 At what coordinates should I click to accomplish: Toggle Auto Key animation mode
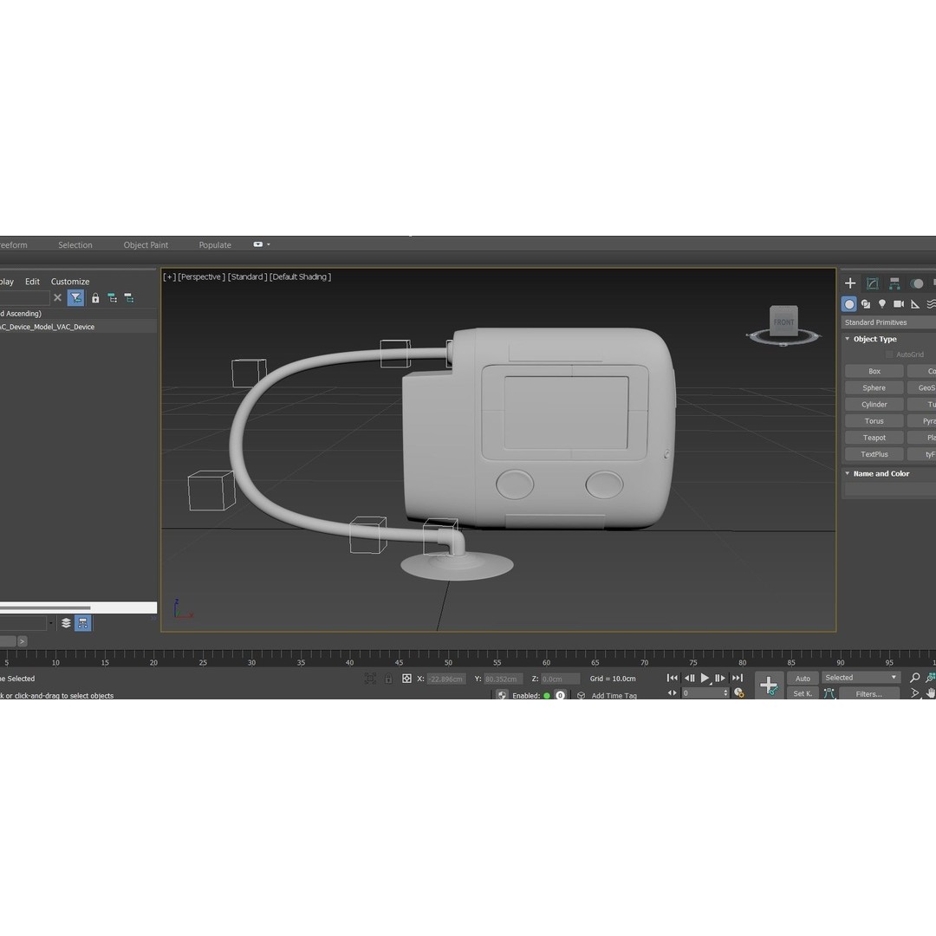803,678
